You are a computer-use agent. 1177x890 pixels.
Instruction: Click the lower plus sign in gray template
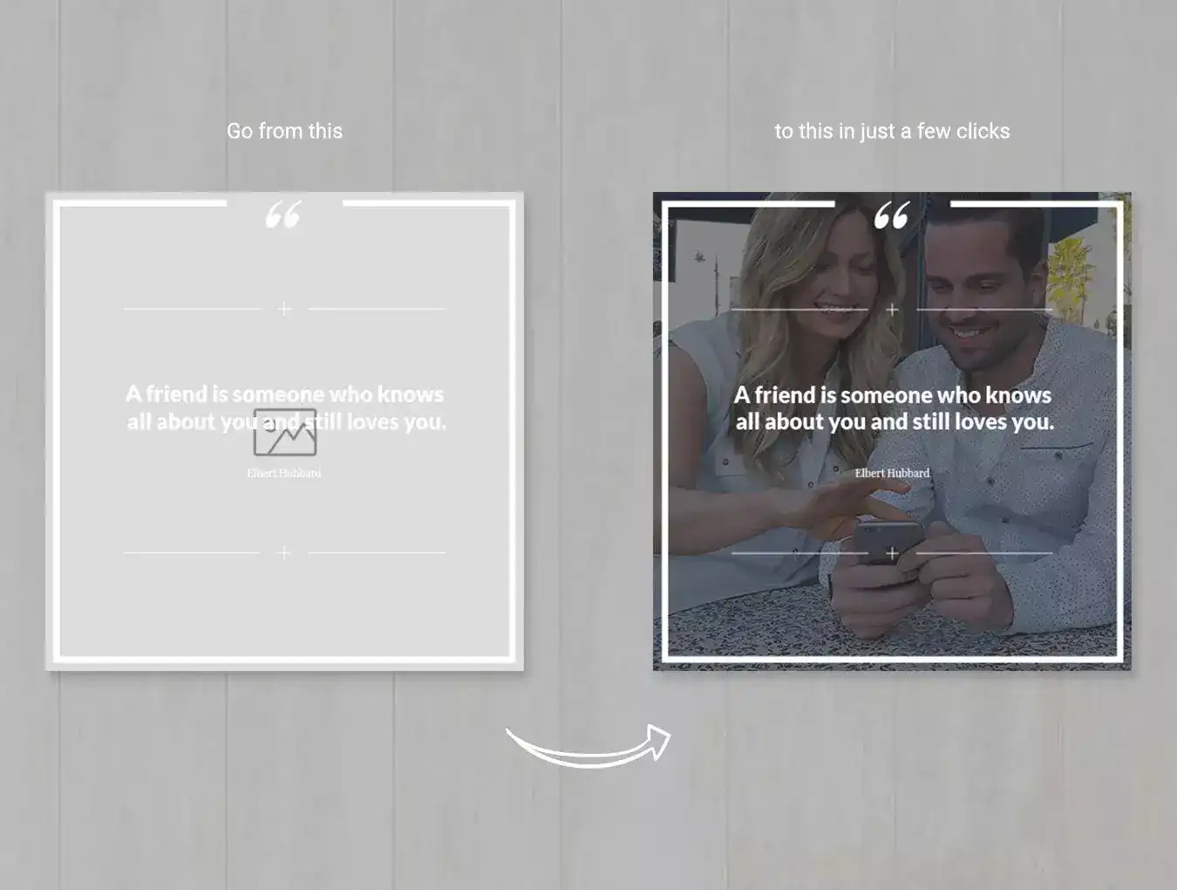pyautogui.click(x=283, y=553)
